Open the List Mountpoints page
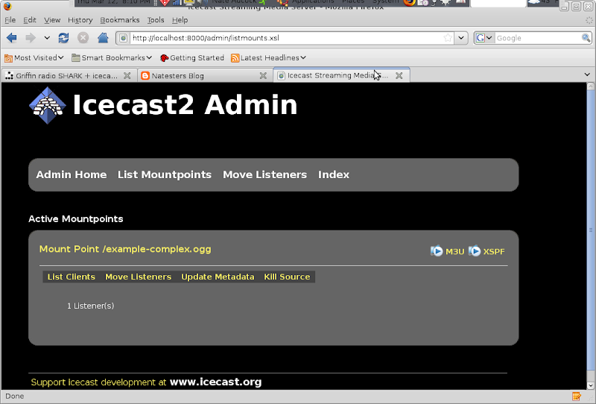 [x=165, y=174]
